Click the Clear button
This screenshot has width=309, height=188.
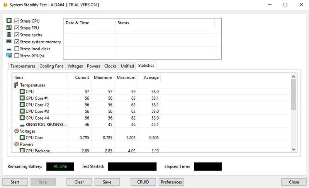pos(79,182)
